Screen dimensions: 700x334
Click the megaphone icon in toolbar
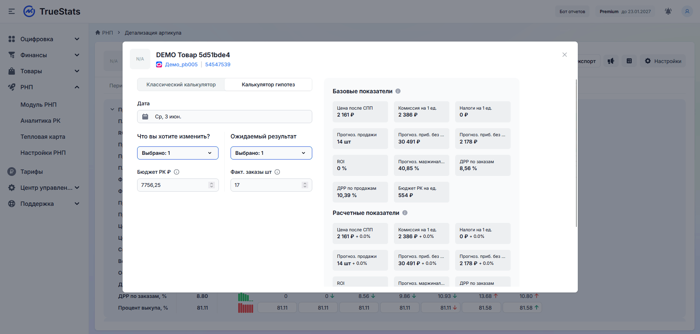pos(611,61)
